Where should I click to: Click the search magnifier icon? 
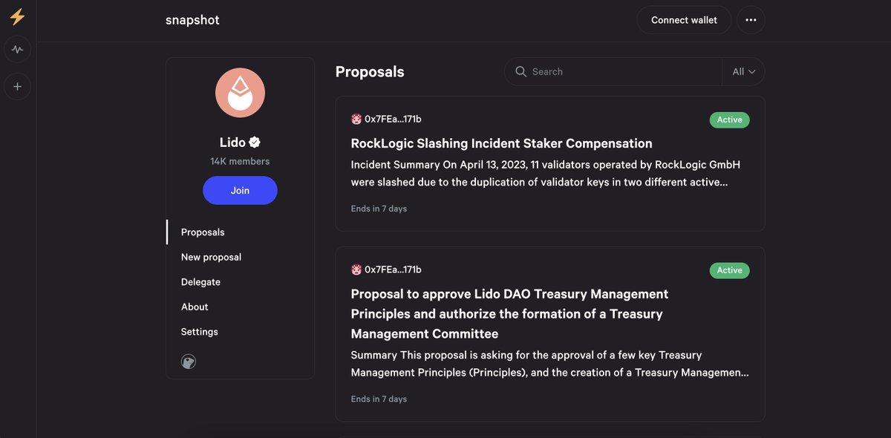[520, 71]
